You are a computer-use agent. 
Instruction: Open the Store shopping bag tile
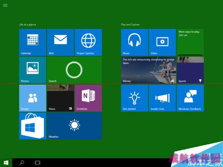point(33,126)
